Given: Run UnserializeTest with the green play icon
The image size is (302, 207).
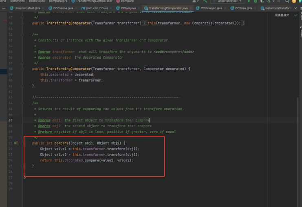Looking at the screenshot, I should 249,1.
